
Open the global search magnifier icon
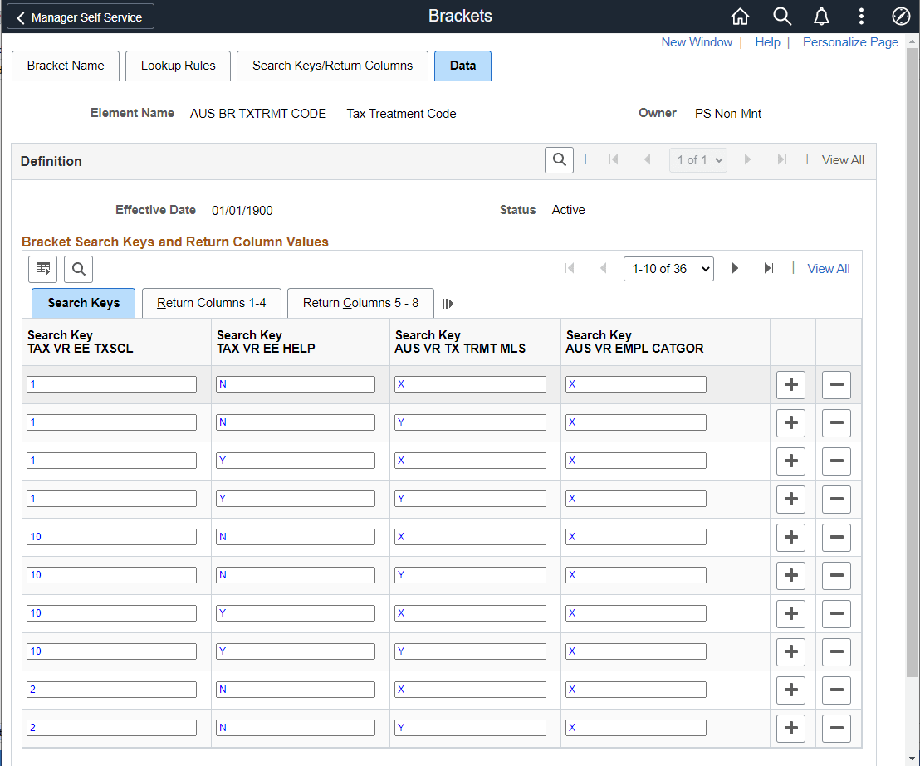(x=781, y=17)
